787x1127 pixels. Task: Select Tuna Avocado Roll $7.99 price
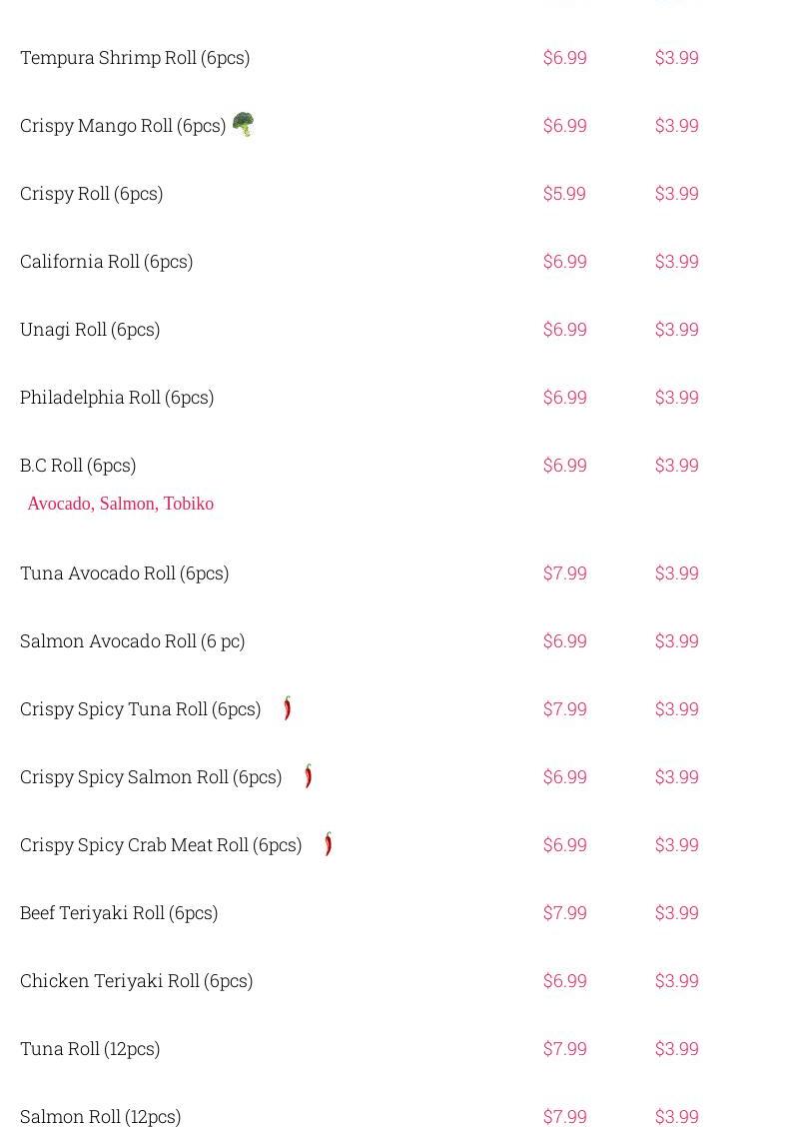[565, 572]
